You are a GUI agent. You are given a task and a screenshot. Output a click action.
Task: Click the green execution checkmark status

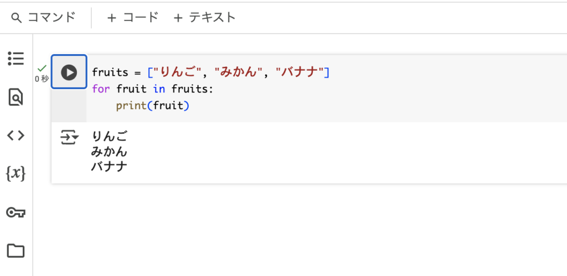click(42, 67)
